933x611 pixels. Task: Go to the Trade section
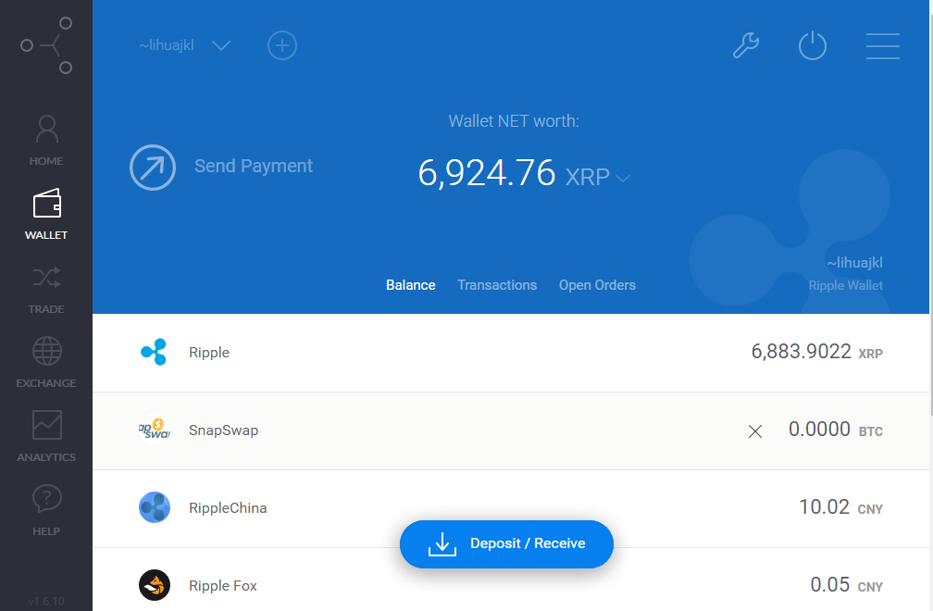click(46, 289)
